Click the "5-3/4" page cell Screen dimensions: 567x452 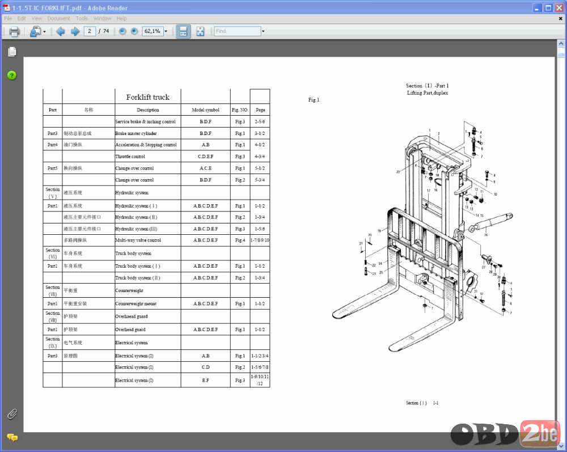tap(260, 180)
